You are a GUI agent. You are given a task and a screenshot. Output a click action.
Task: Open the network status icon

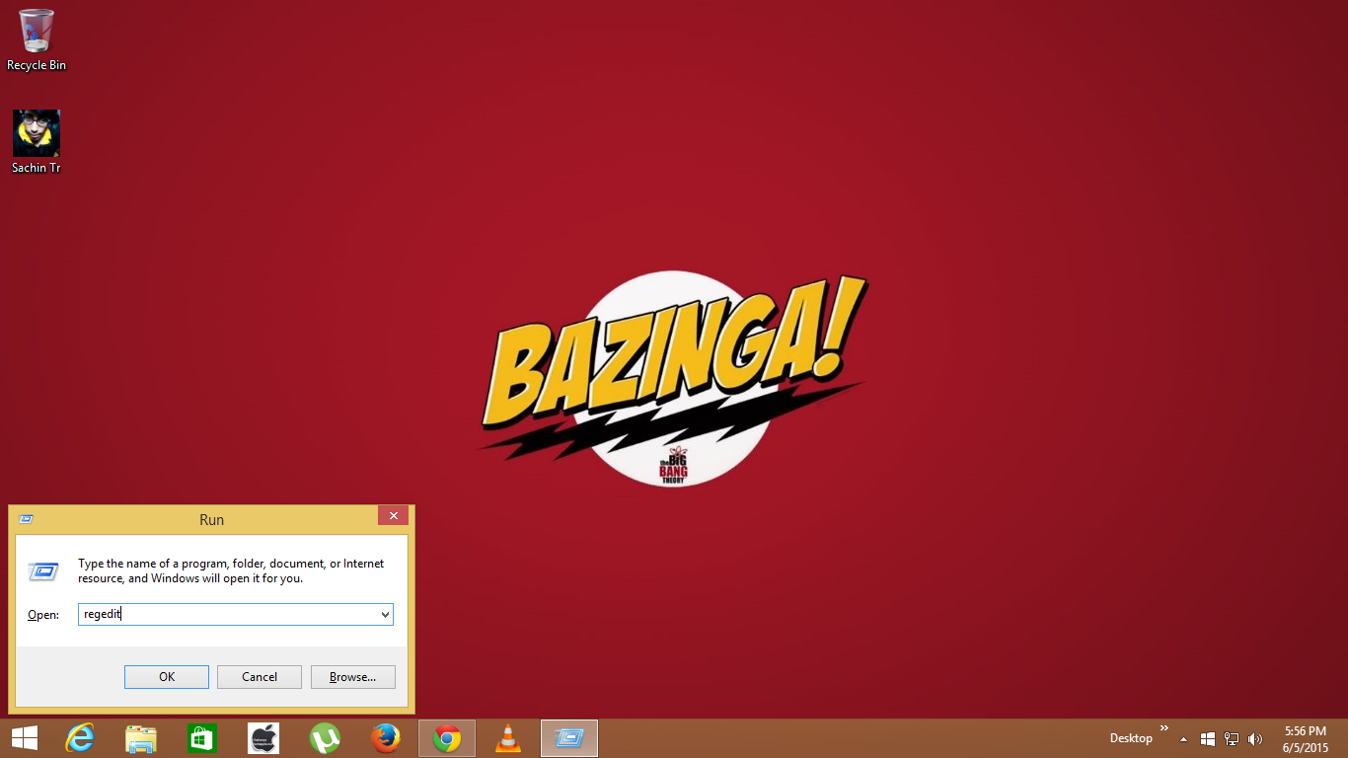1231,738
